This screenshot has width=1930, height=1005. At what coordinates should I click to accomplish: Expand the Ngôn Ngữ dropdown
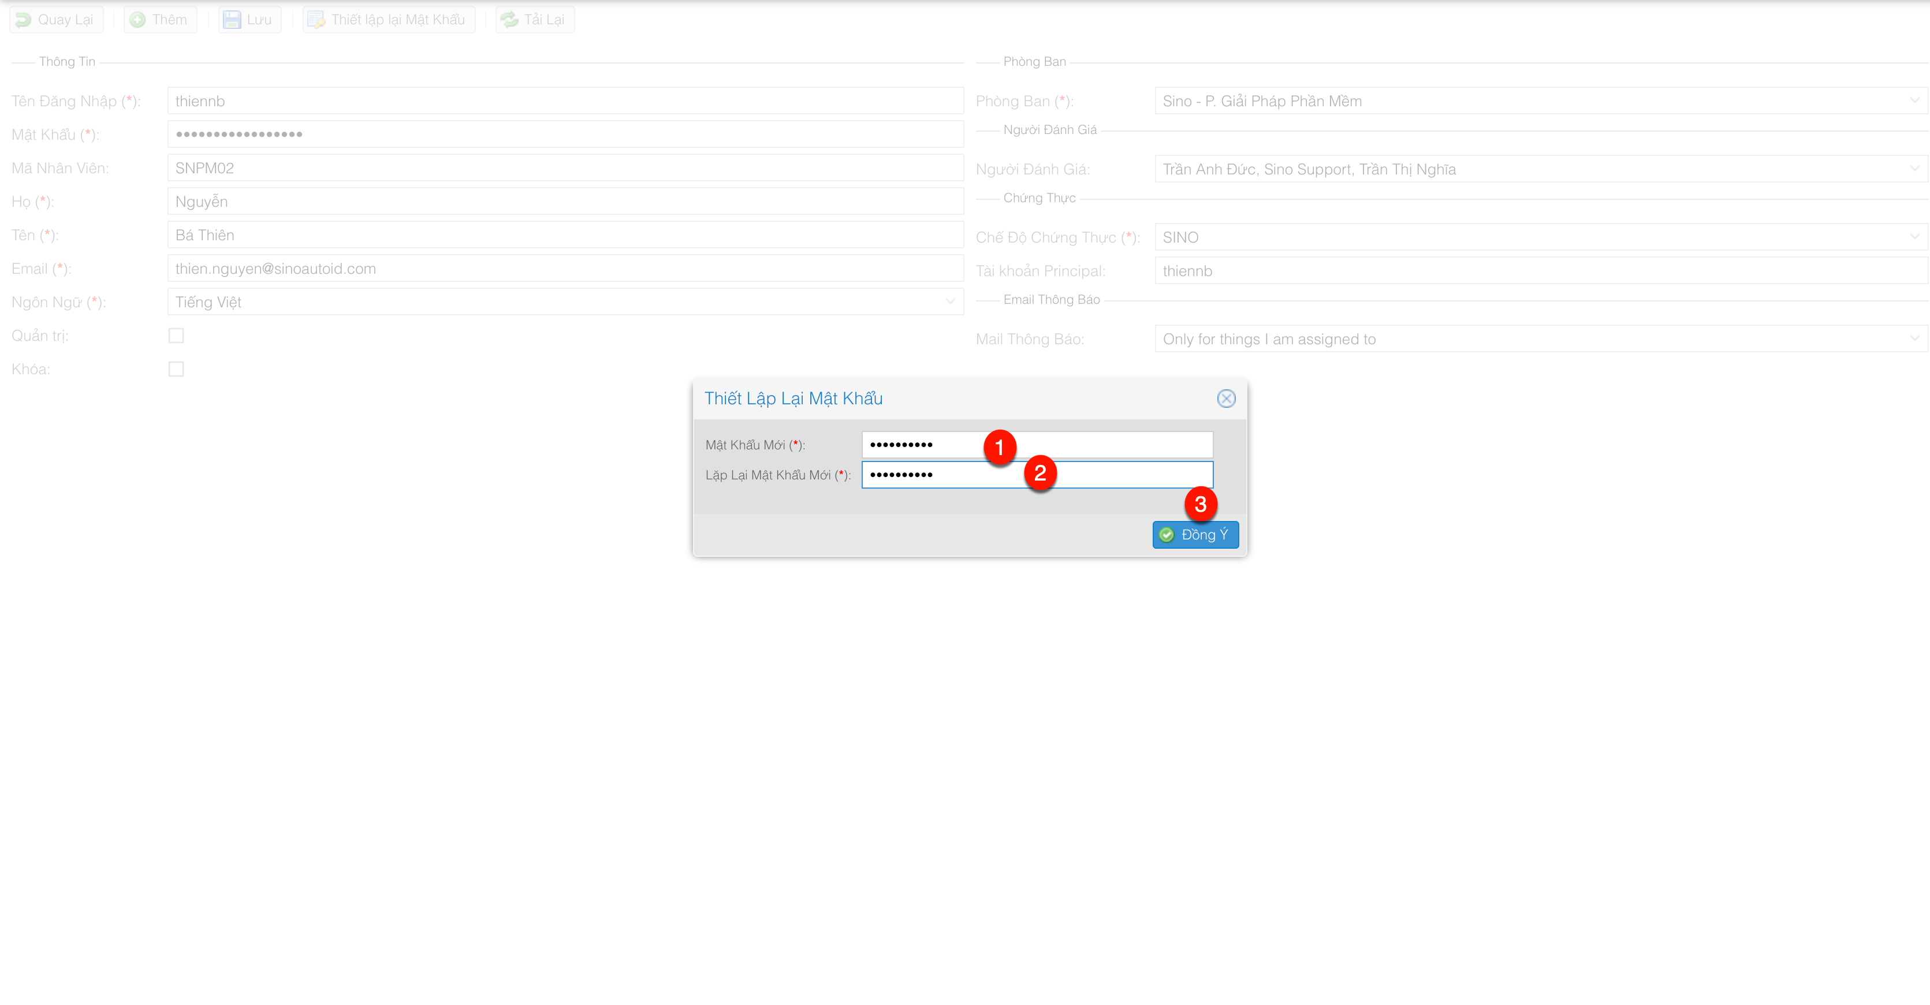950,302
